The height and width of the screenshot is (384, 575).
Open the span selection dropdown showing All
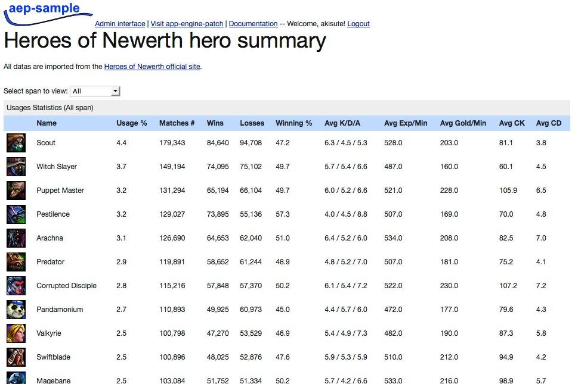pyautogui.click(x=95, y=91)
